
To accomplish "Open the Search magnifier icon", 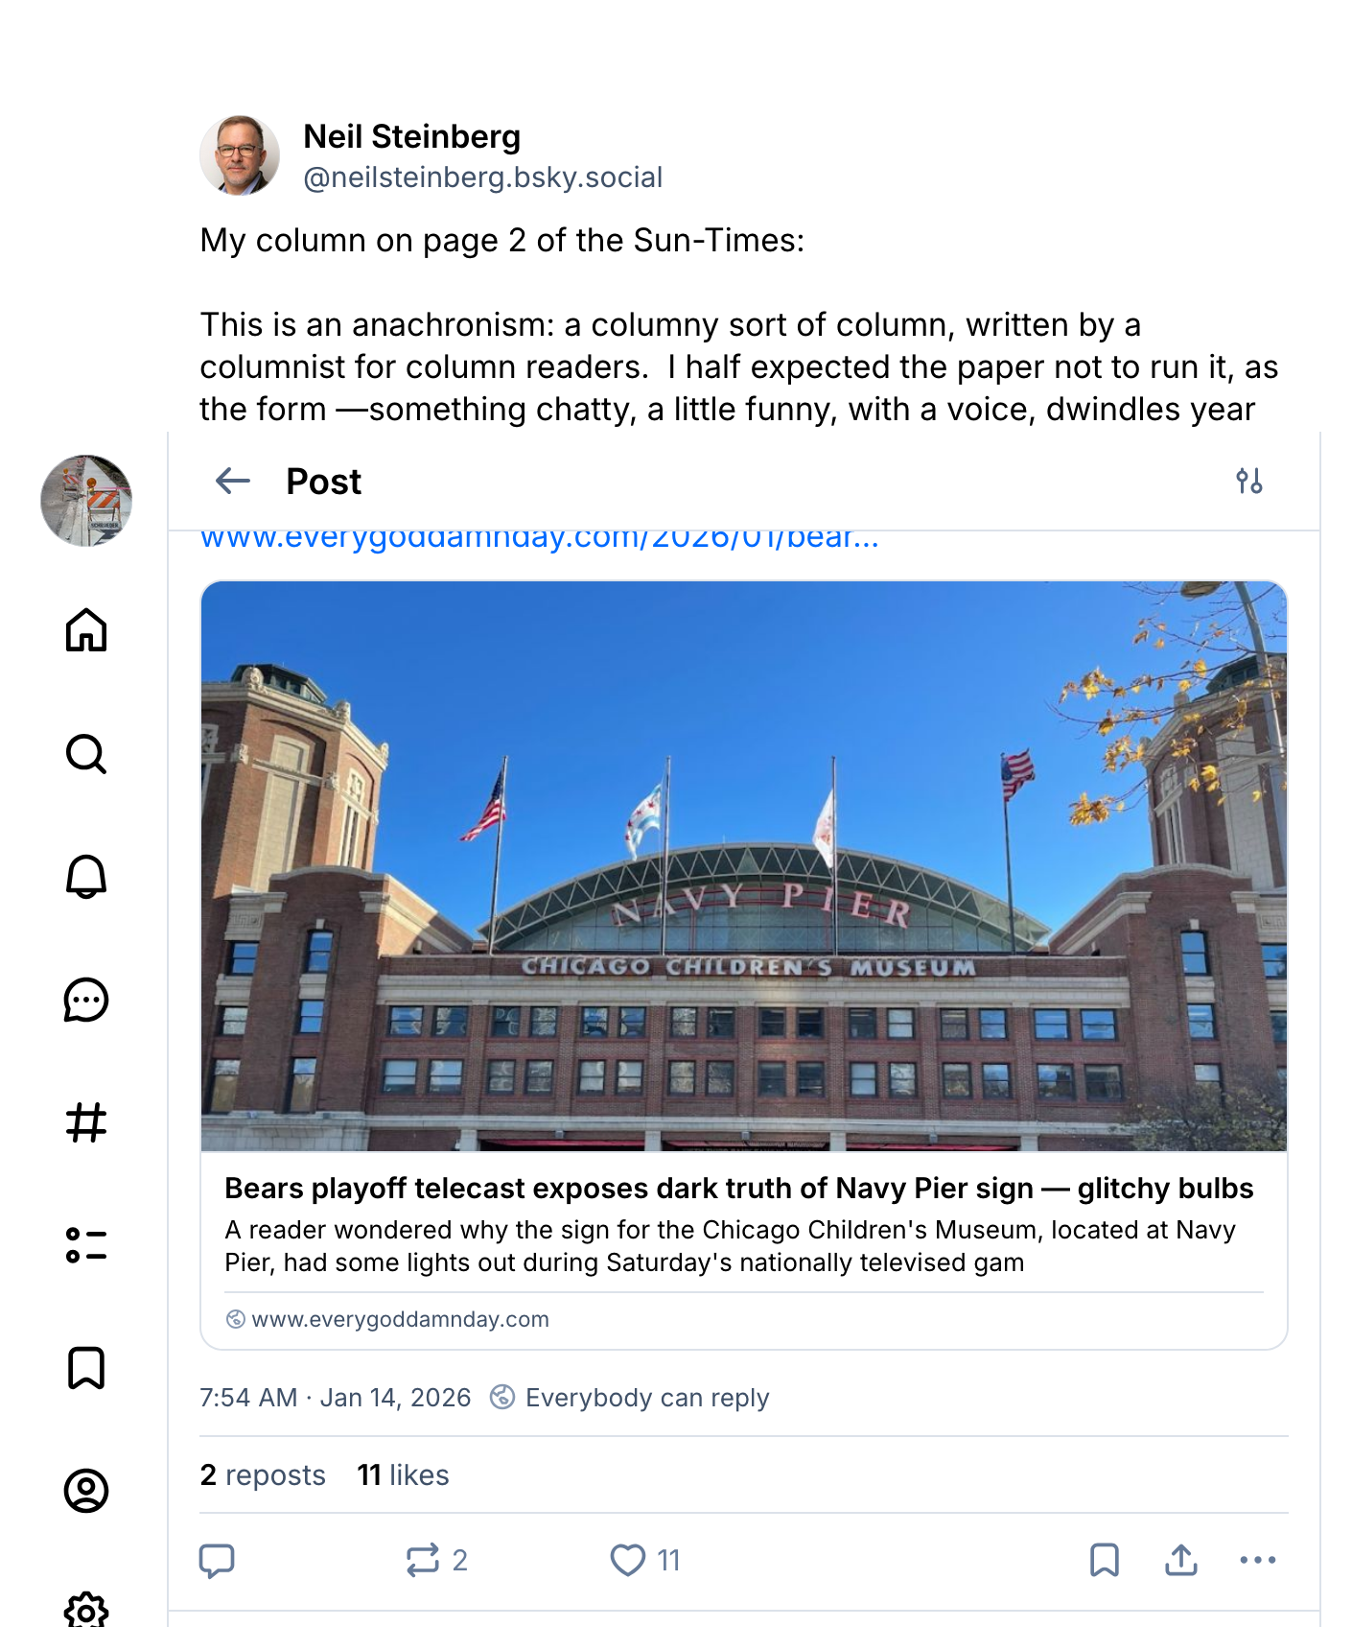I will coord(86,754).
